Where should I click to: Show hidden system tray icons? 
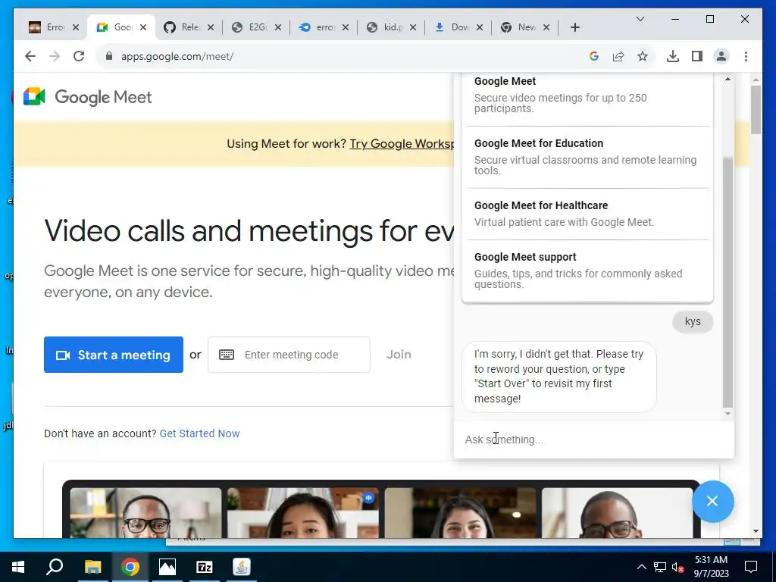(641, 567)
